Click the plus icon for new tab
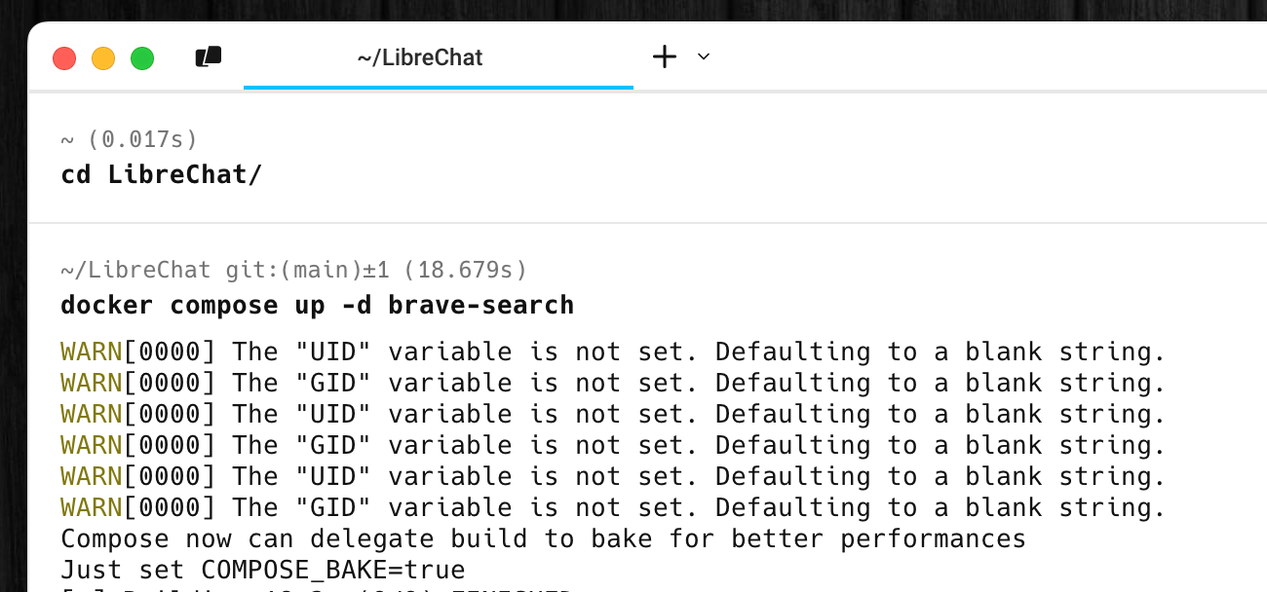 coord(664,57)
